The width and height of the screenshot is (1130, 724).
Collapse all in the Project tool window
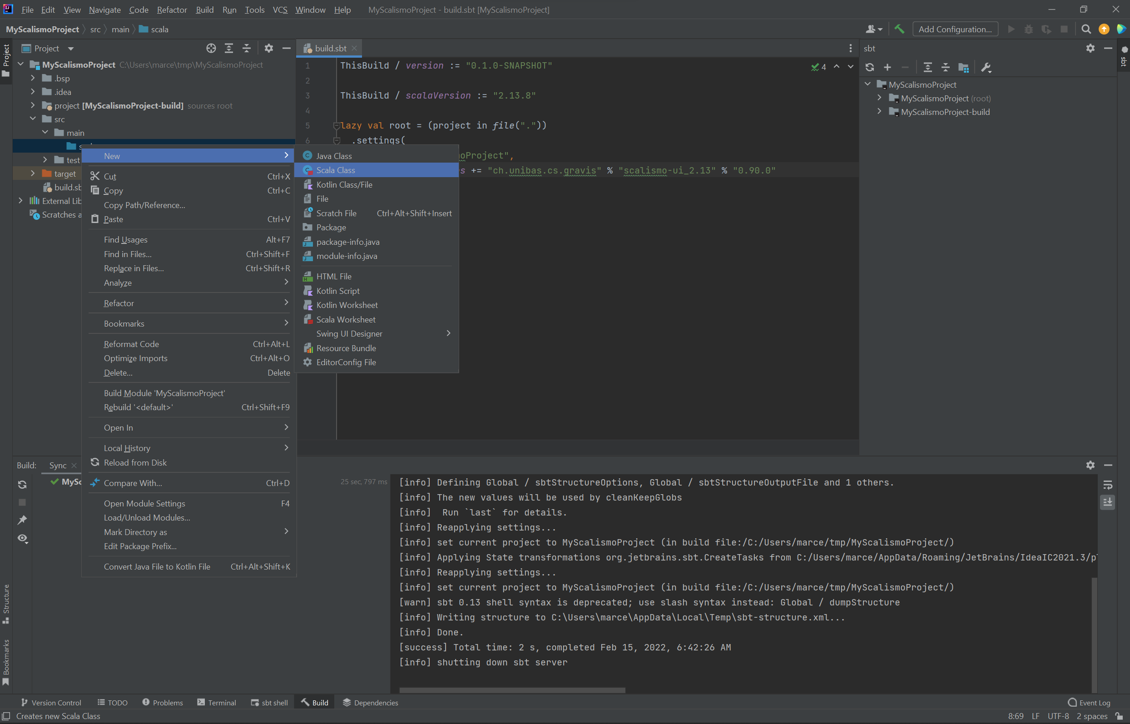click(246, 48)
